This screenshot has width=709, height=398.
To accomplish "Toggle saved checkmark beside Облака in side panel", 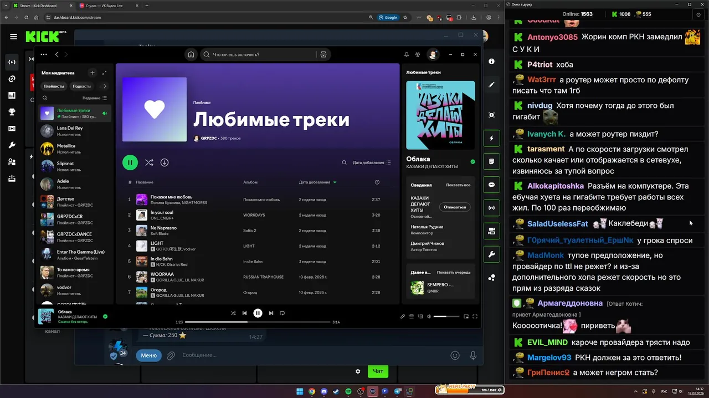I will [x=472, y=162].
